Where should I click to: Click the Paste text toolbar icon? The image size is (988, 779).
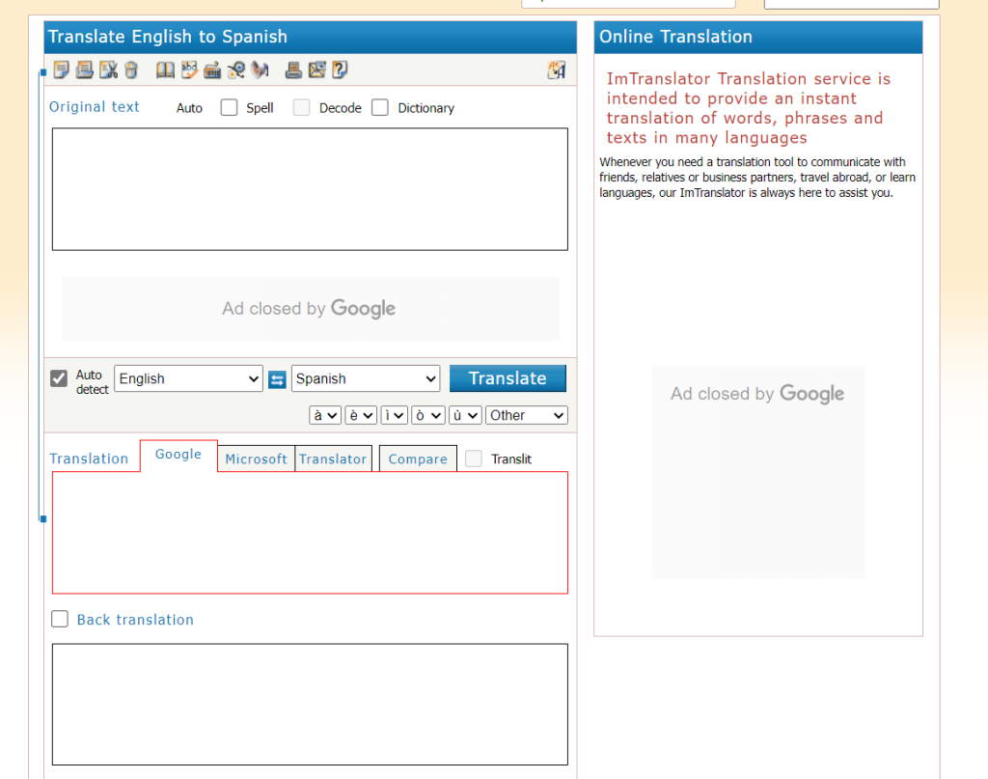tap(85, 70)
